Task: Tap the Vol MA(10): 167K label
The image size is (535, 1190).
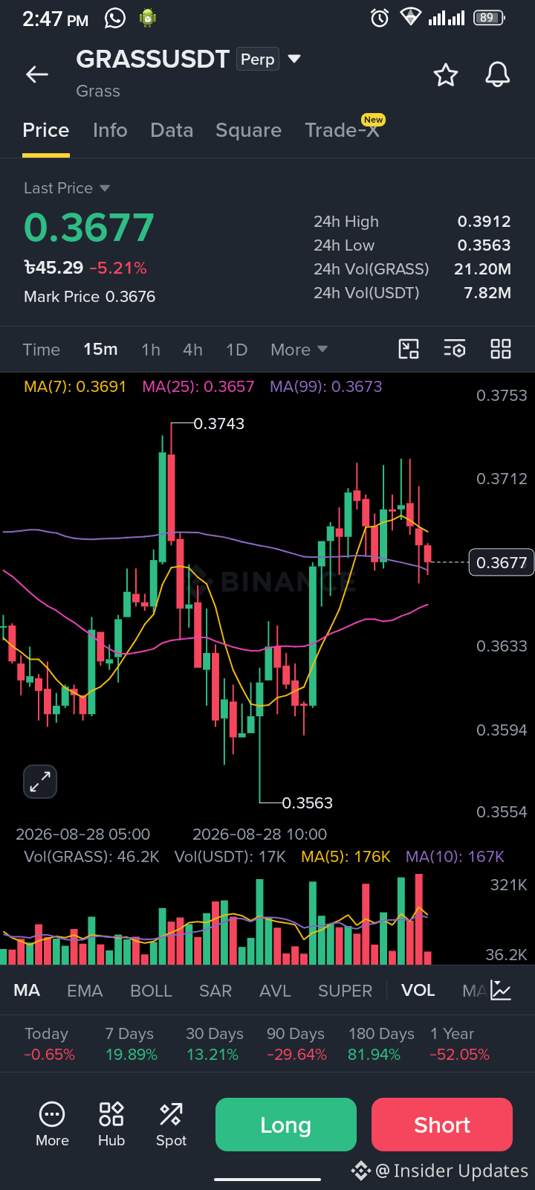Action: click(x=455, y=857)
